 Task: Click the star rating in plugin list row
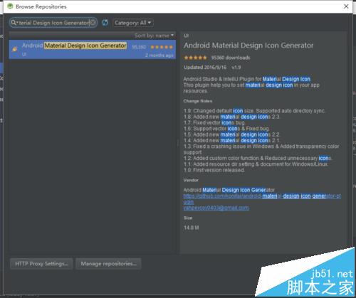click(162, 47)
